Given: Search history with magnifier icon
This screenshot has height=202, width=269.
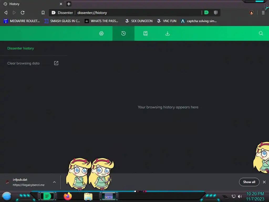Looking at the screenshot, I should pos(261,33).
